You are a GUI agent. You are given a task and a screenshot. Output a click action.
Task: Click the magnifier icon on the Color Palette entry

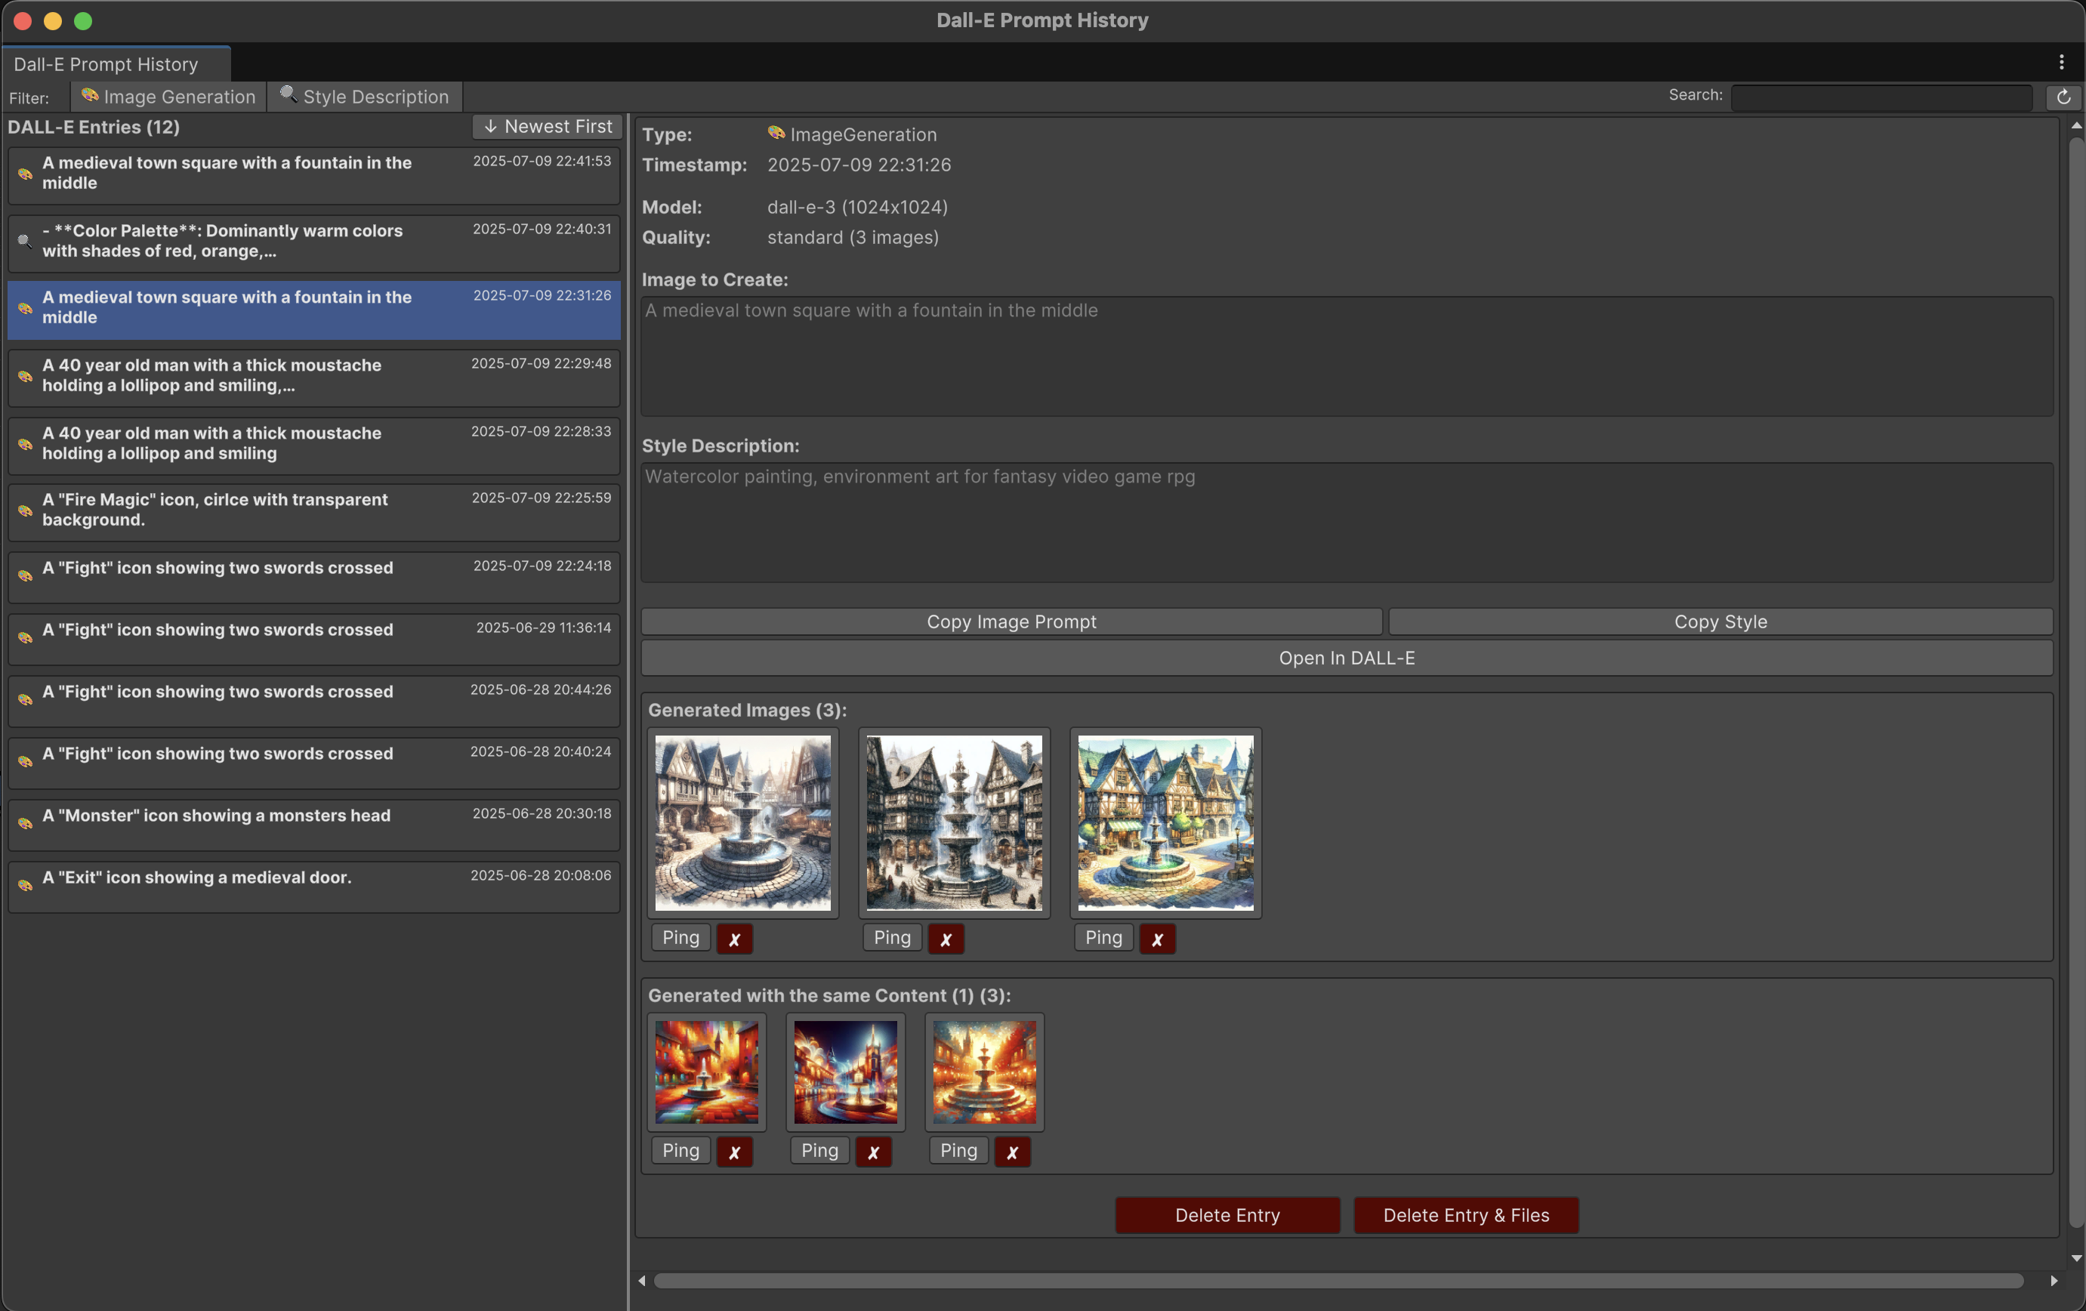pyautogui.click(x=25, y=242)
